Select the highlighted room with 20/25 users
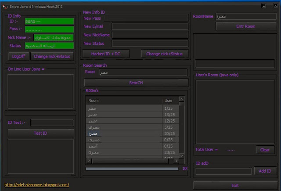Screen dimensions: 281x191 [133, 133]
